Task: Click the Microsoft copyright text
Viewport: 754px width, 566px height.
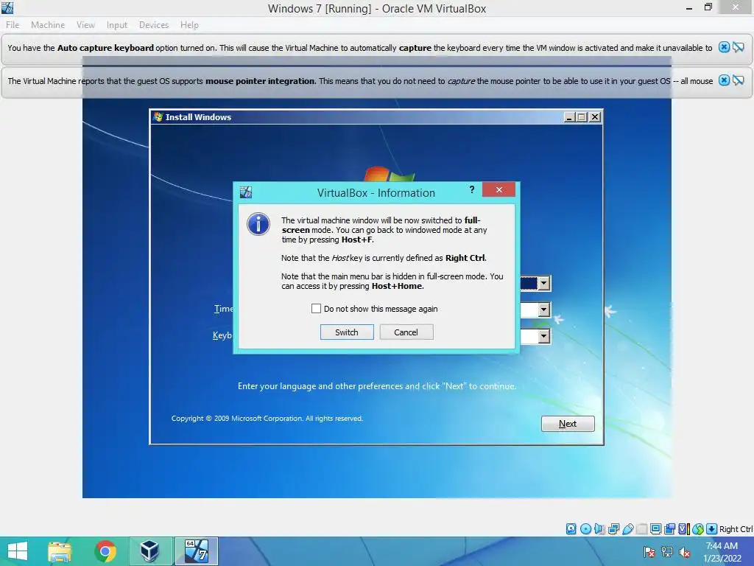Action: [267, 419]
